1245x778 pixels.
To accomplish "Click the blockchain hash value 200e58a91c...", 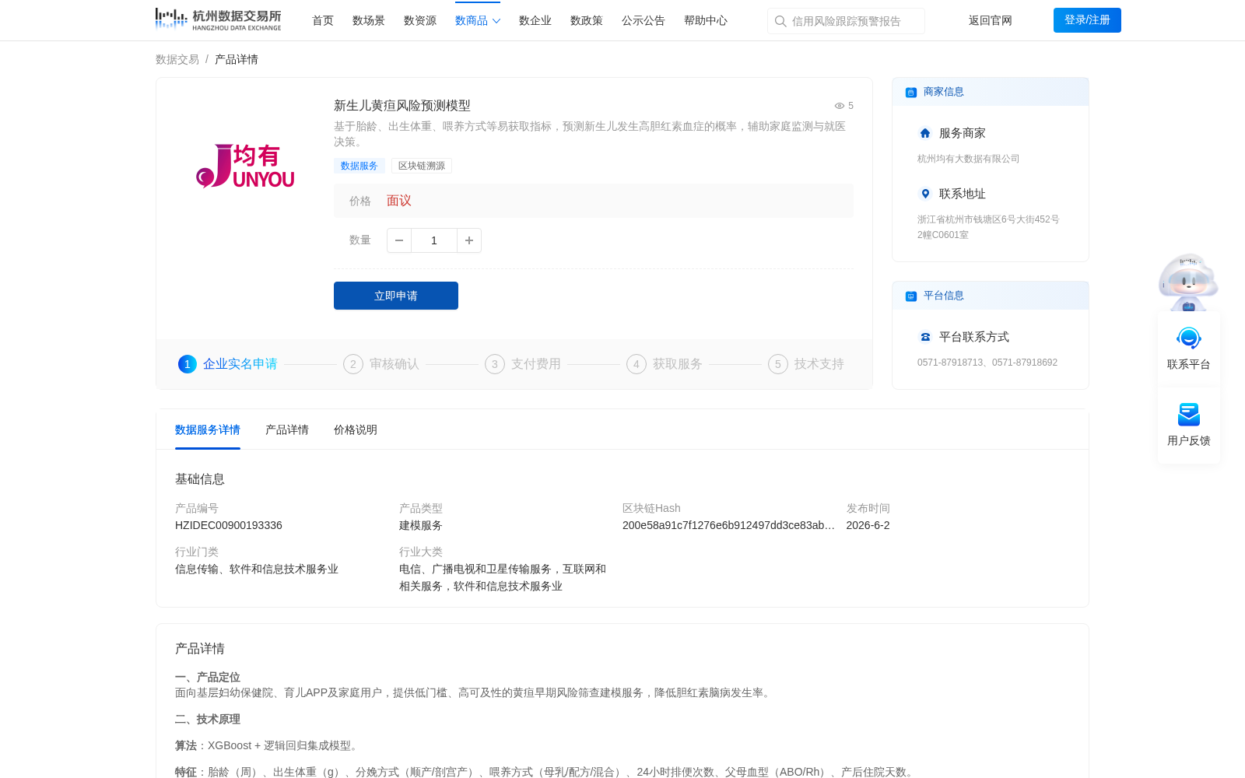I will pos(728,526).
